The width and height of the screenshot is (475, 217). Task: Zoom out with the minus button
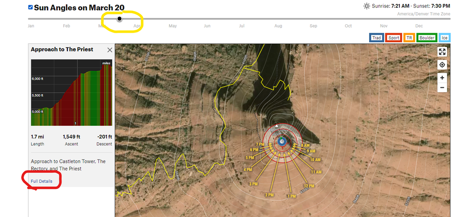(442, 88)
